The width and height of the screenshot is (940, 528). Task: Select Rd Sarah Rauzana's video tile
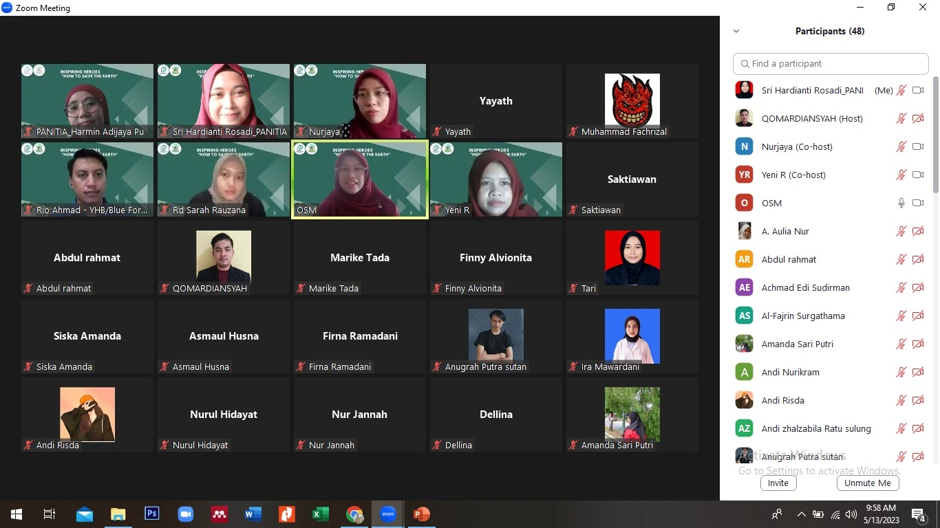pyautogui.click(x=224, y=179)
